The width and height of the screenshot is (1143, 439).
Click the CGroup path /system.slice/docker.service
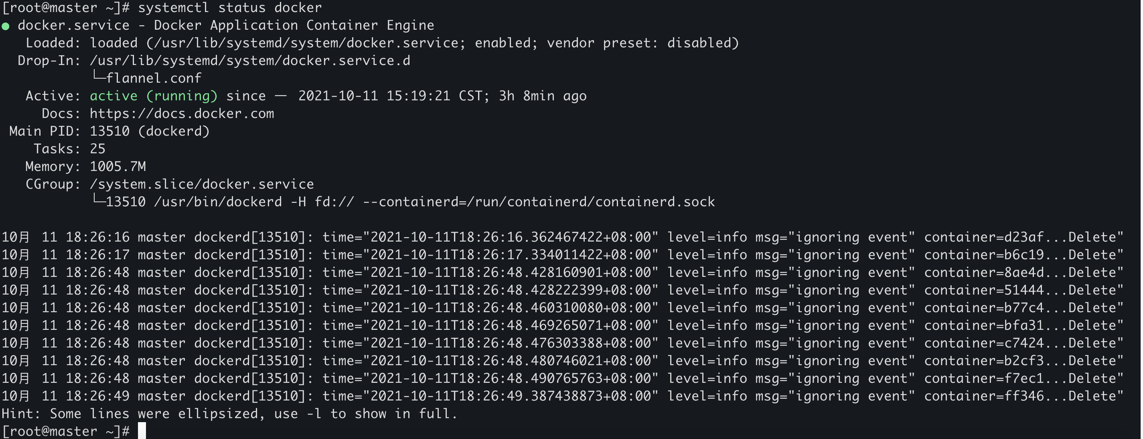(201, 184)
